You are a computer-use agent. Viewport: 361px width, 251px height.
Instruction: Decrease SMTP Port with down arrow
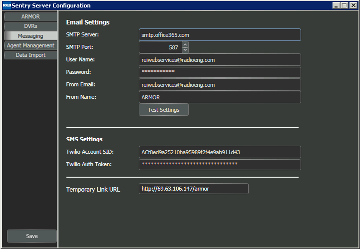pyautogui.click(x=185, y=50)
